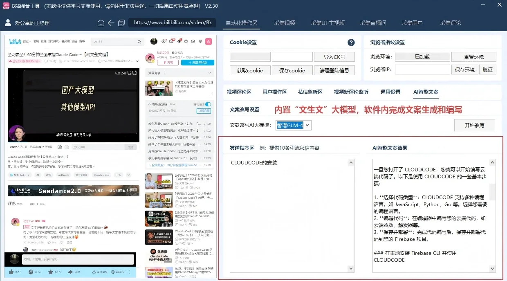Click the anthropic tag under the video
Screen dimensions: 507x281
[x=64, y=175]
